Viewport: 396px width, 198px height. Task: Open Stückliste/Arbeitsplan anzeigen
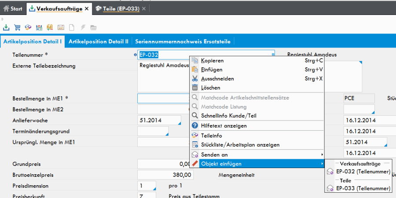coord(240,145)
